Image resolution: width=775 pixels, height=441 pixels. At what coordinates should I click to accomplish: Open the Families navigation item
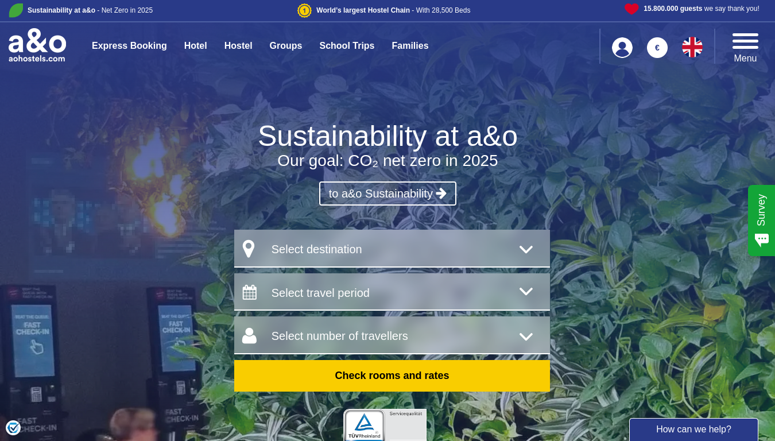pos(410,46)
